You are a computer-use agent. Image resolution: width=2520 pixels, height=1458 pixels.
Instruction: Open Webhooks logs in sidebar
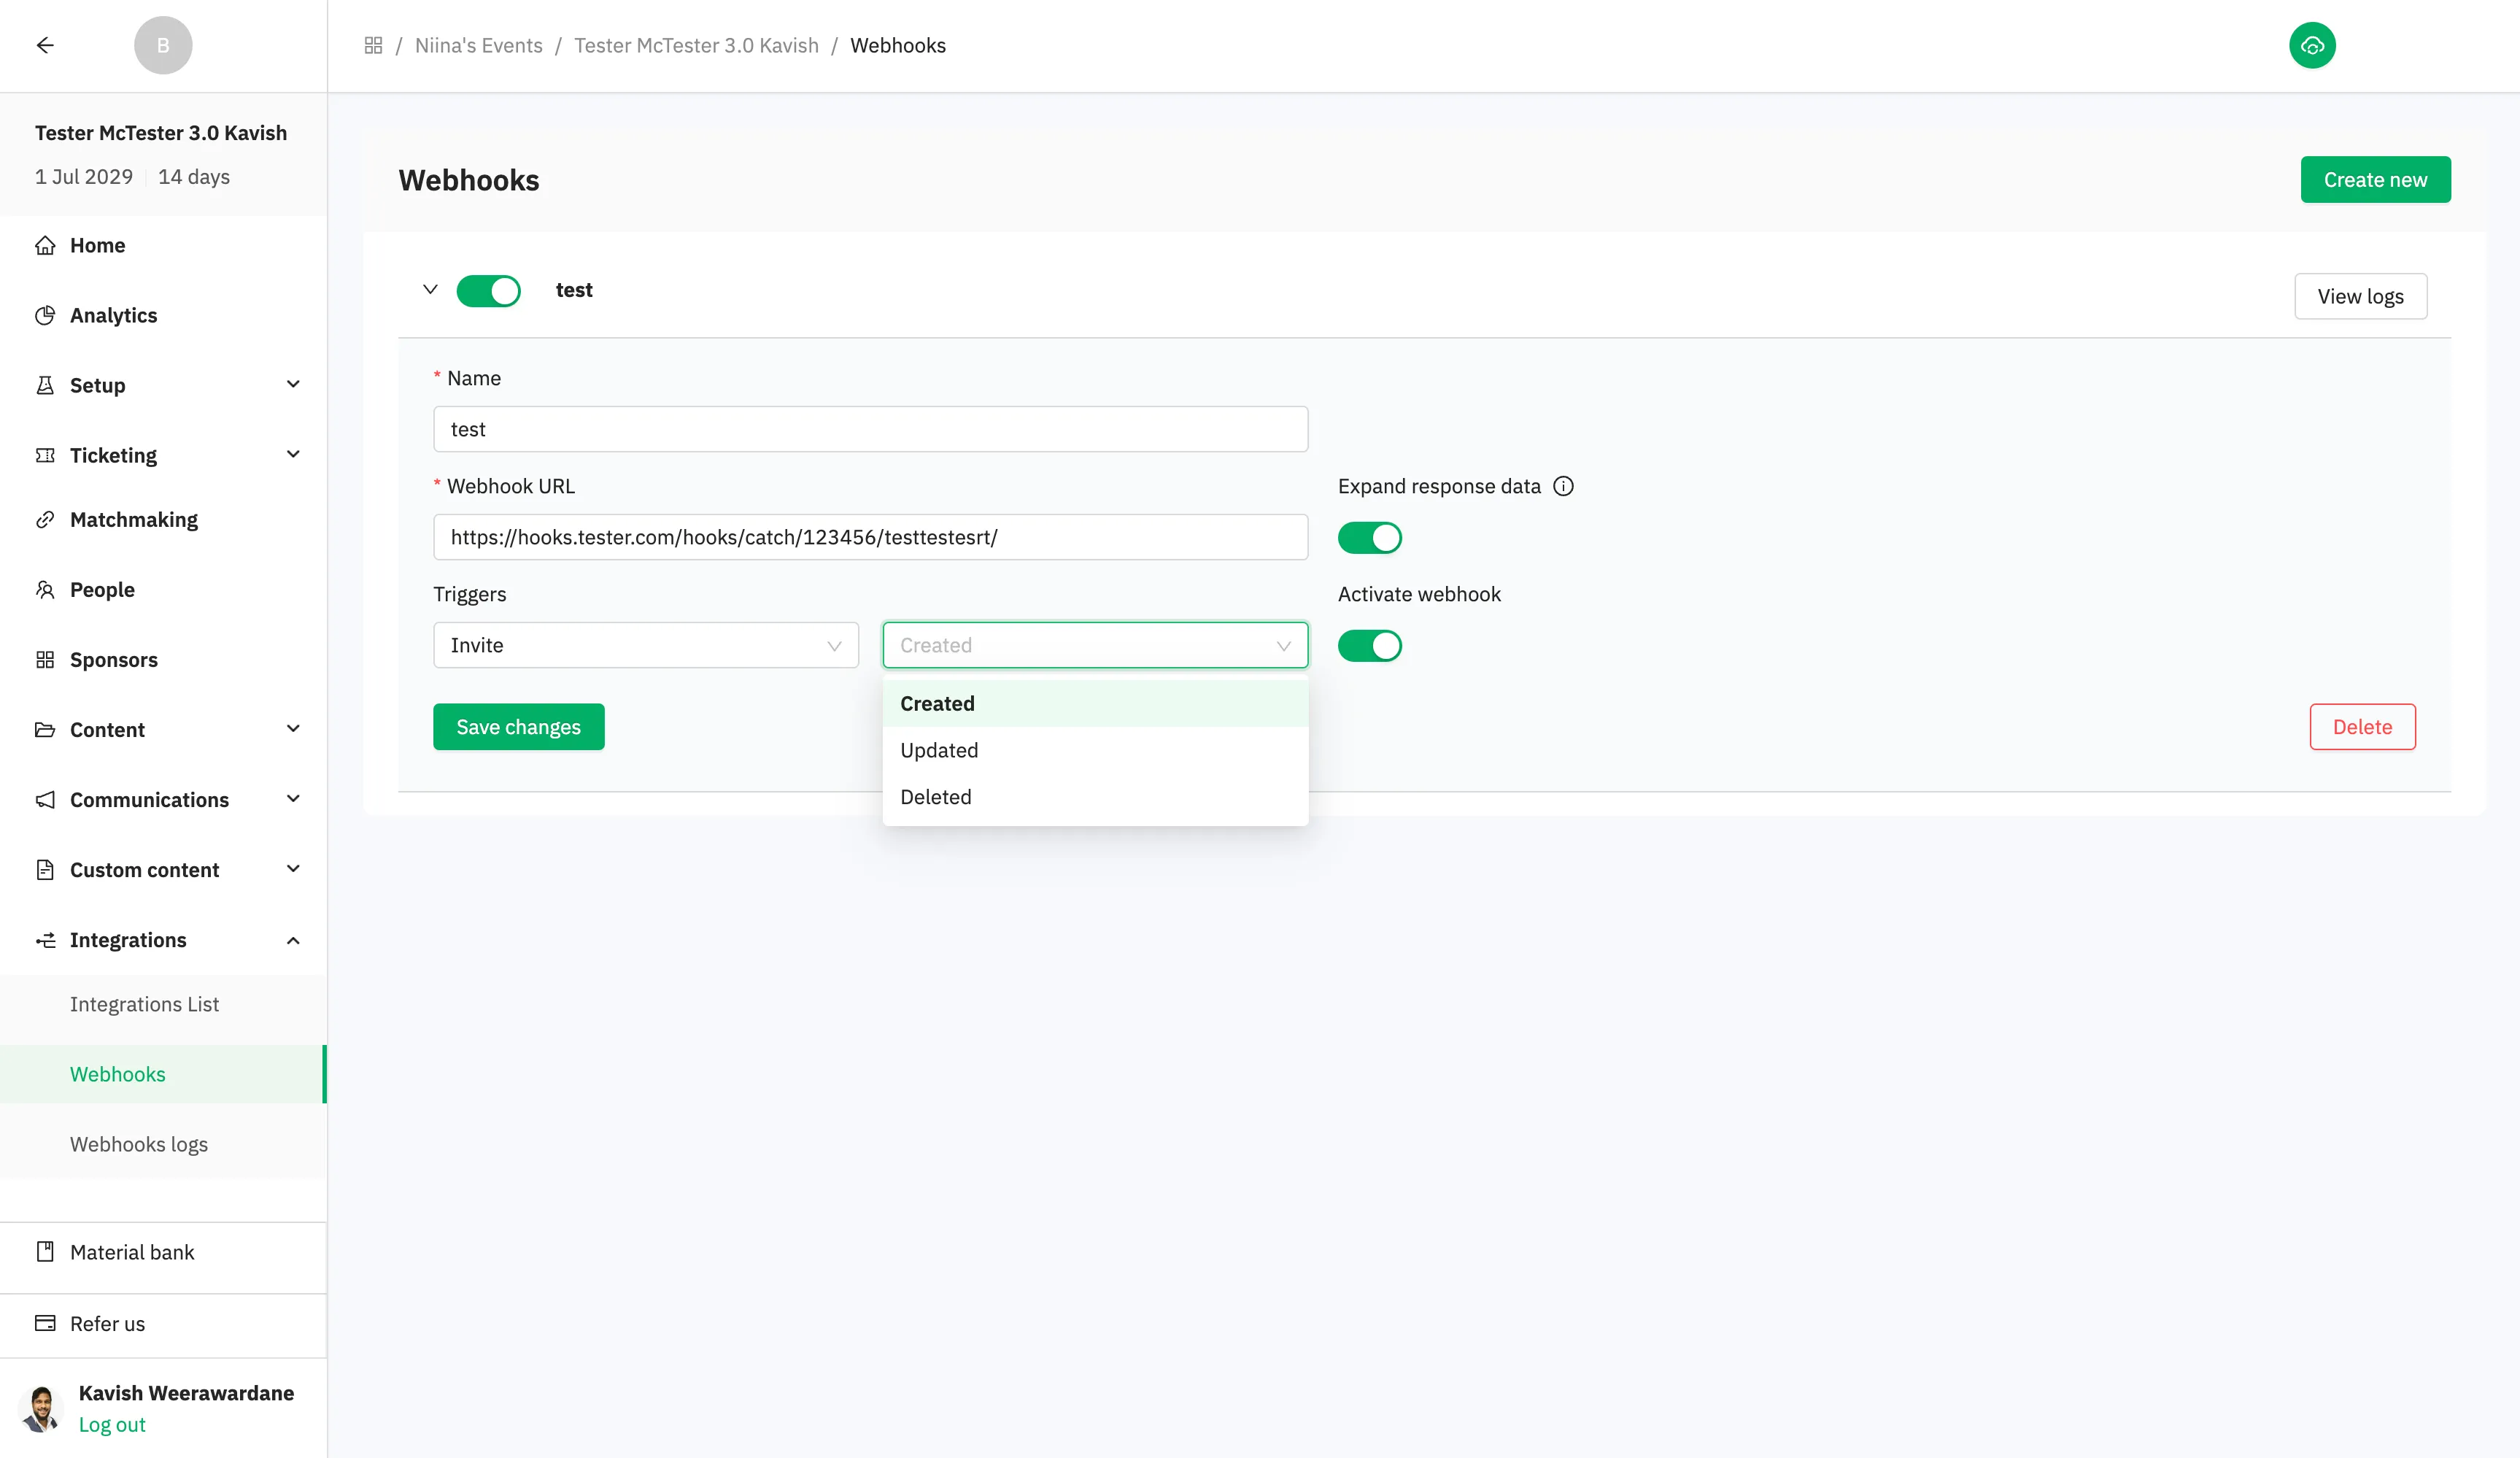139,1144
